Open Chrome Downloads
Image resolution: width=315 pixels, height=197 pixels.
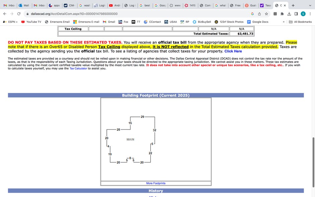(289, 14)
